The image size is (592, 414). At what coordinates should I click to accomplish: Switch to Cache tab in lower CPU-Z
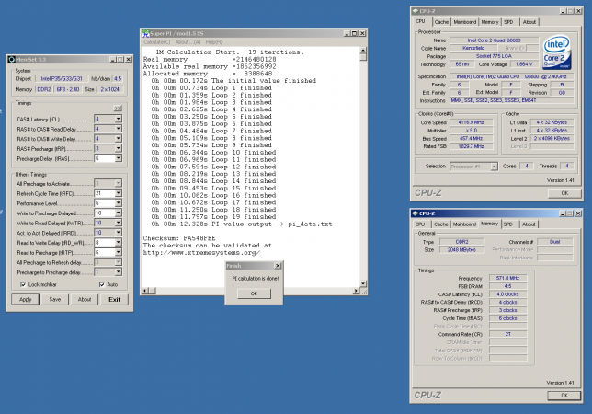tap(440, 224)
